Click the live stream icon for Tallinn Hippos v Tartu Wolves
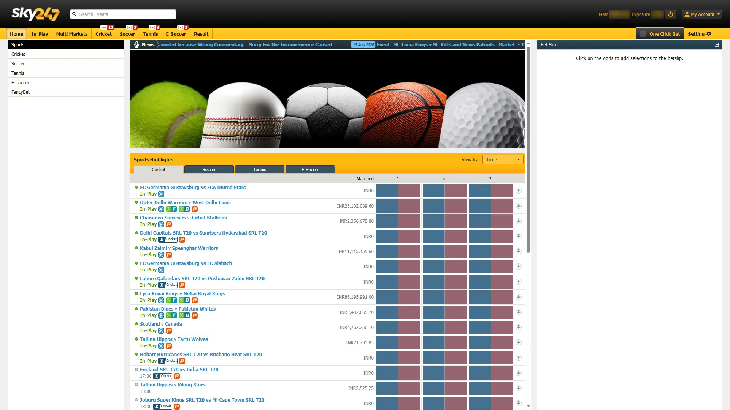 (x=161, y=346)
